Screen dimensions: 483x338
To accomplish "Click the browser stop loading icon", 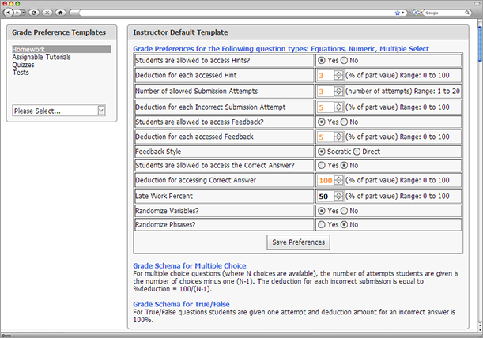I will click(x=47, y=13).
